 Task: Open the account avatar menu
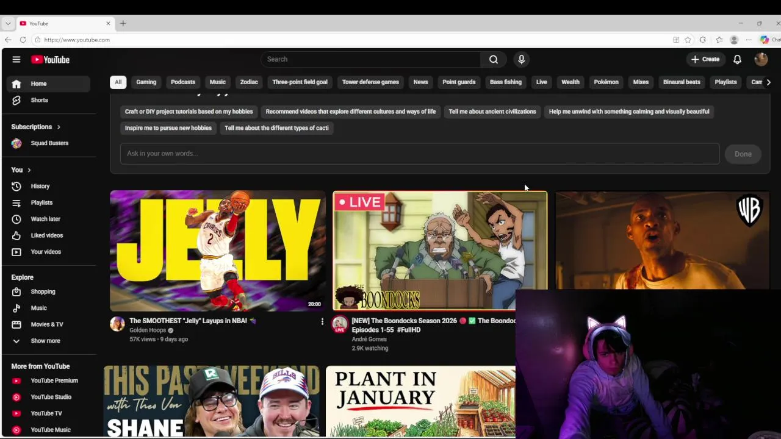click(x=761, y=59)
